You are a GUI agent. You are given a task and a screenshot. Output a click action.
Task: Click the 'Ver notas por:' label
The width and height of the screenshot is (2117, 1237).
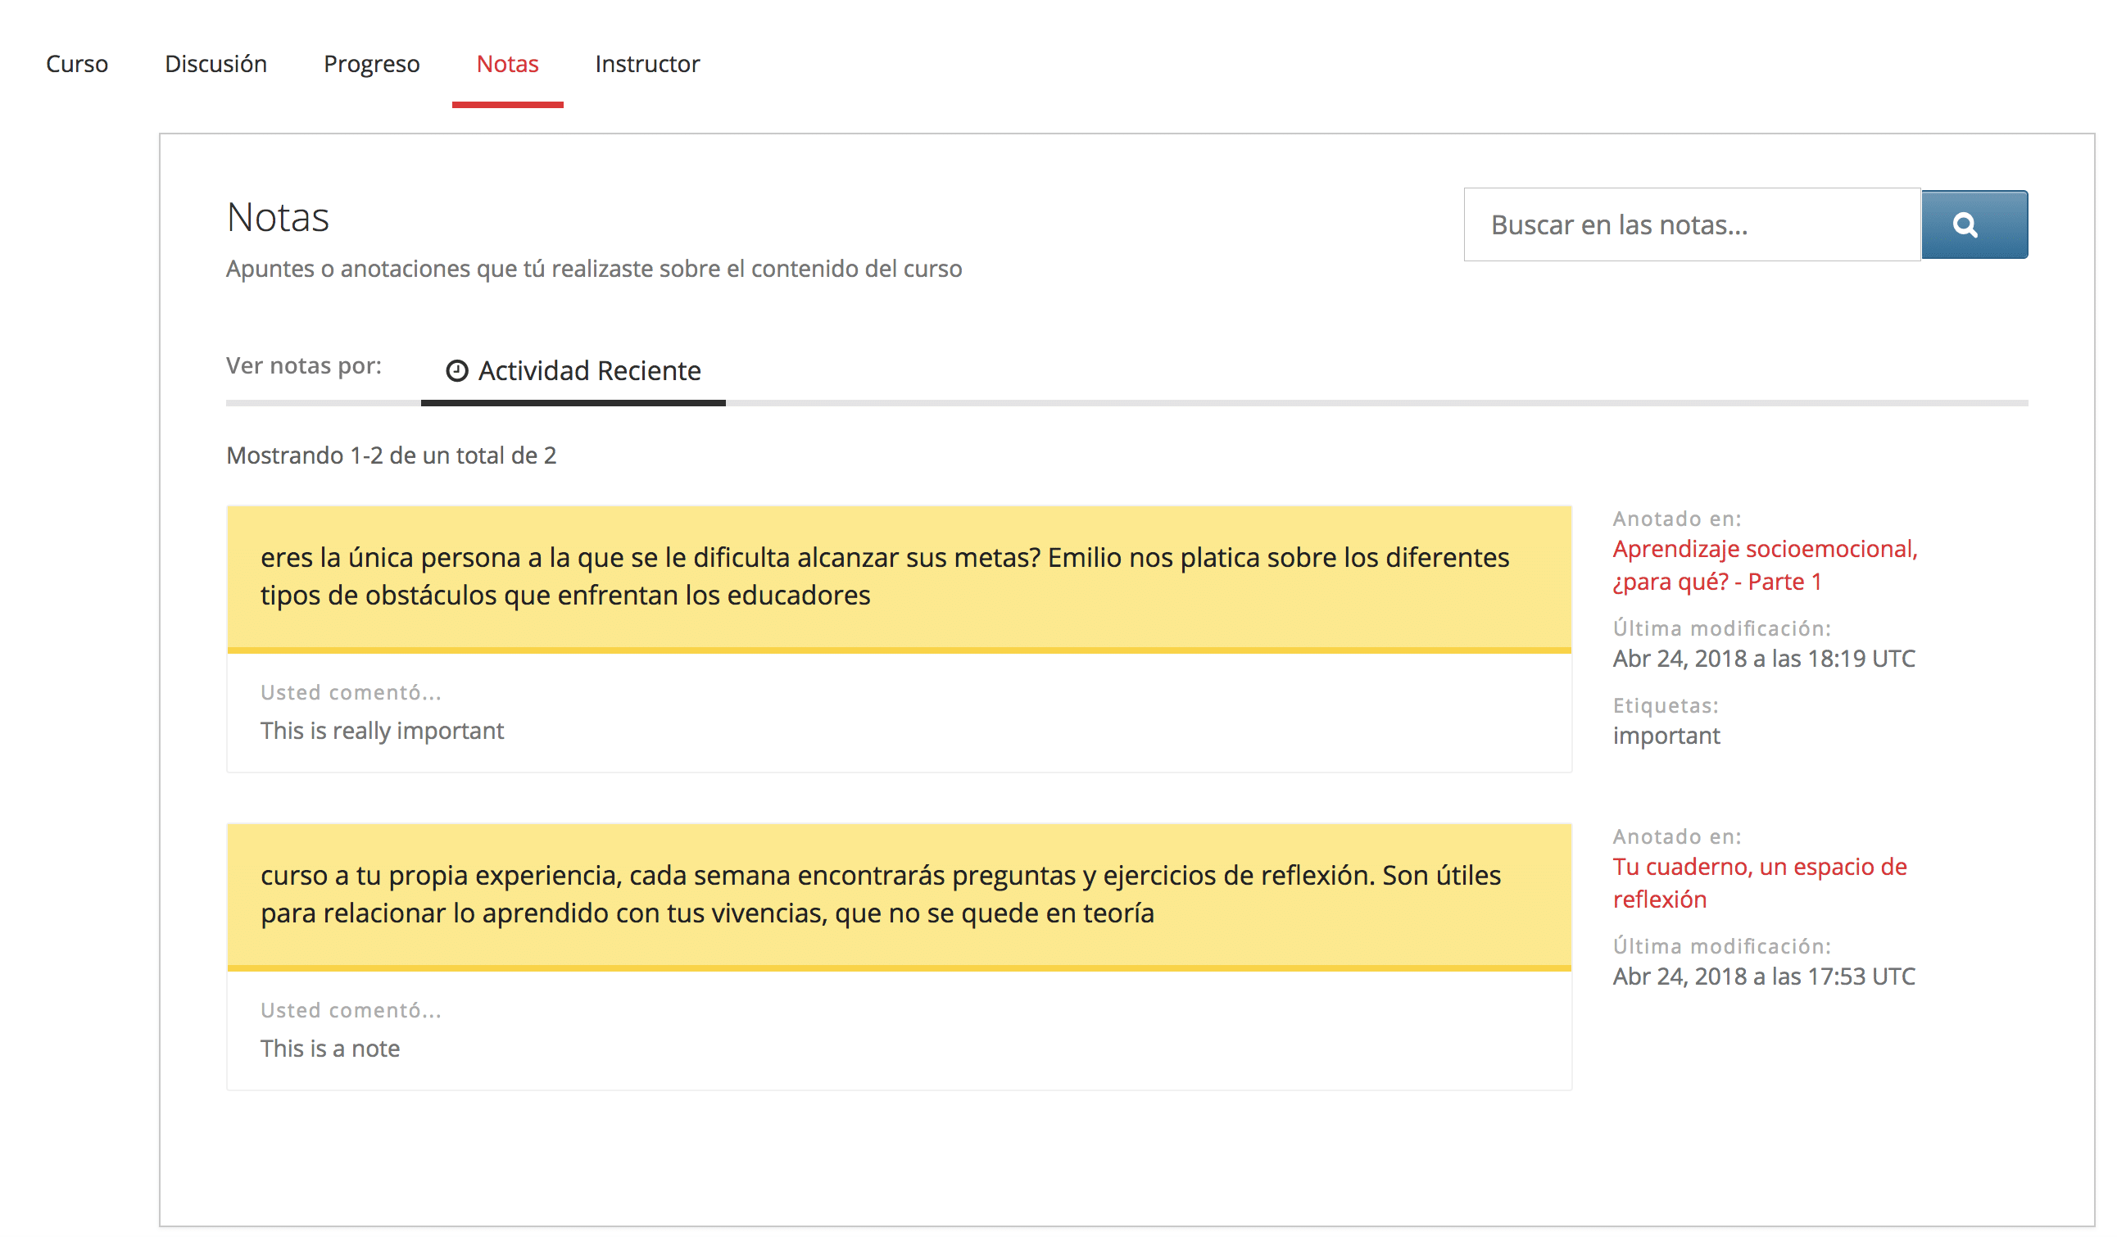[x=303, y=366]
